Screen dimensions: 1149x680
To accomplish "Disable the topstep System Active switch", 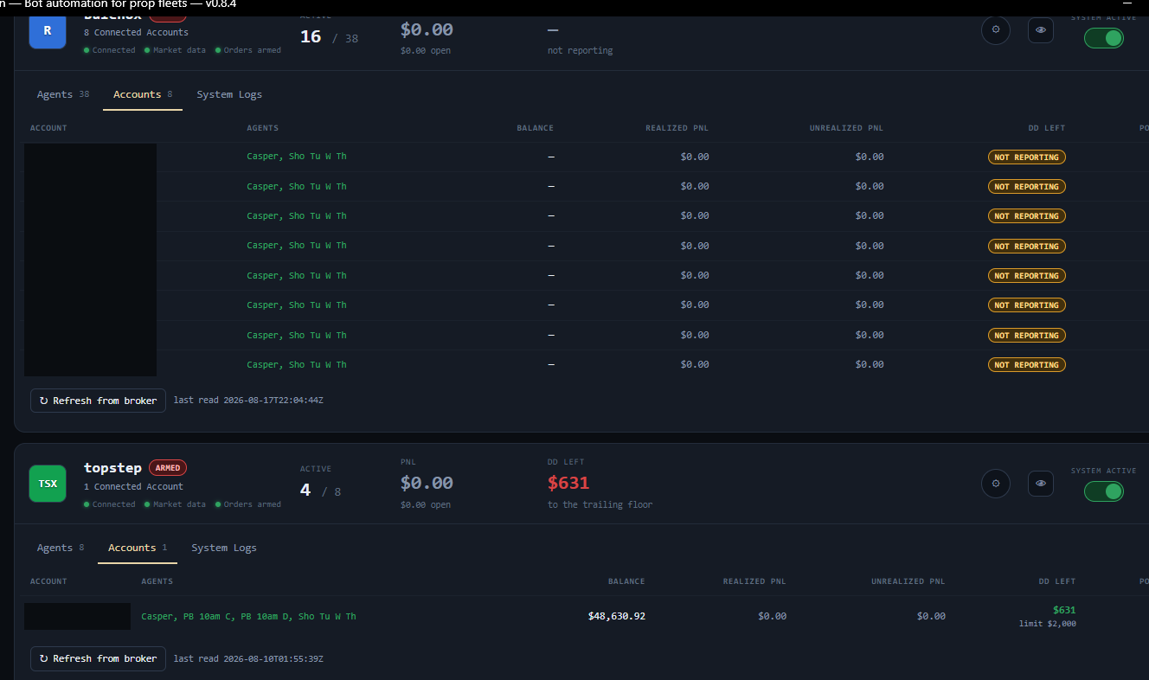I will (1104, 491).
